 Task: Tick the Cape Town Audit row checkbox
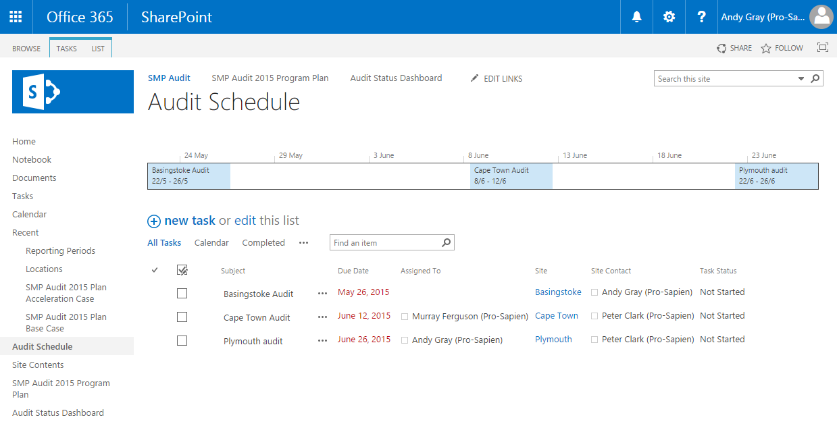click(x=182, y=317)
